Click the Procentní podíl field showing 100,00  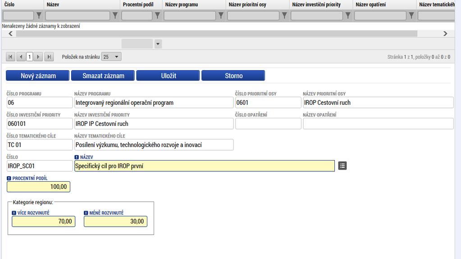tap(38, 187)
